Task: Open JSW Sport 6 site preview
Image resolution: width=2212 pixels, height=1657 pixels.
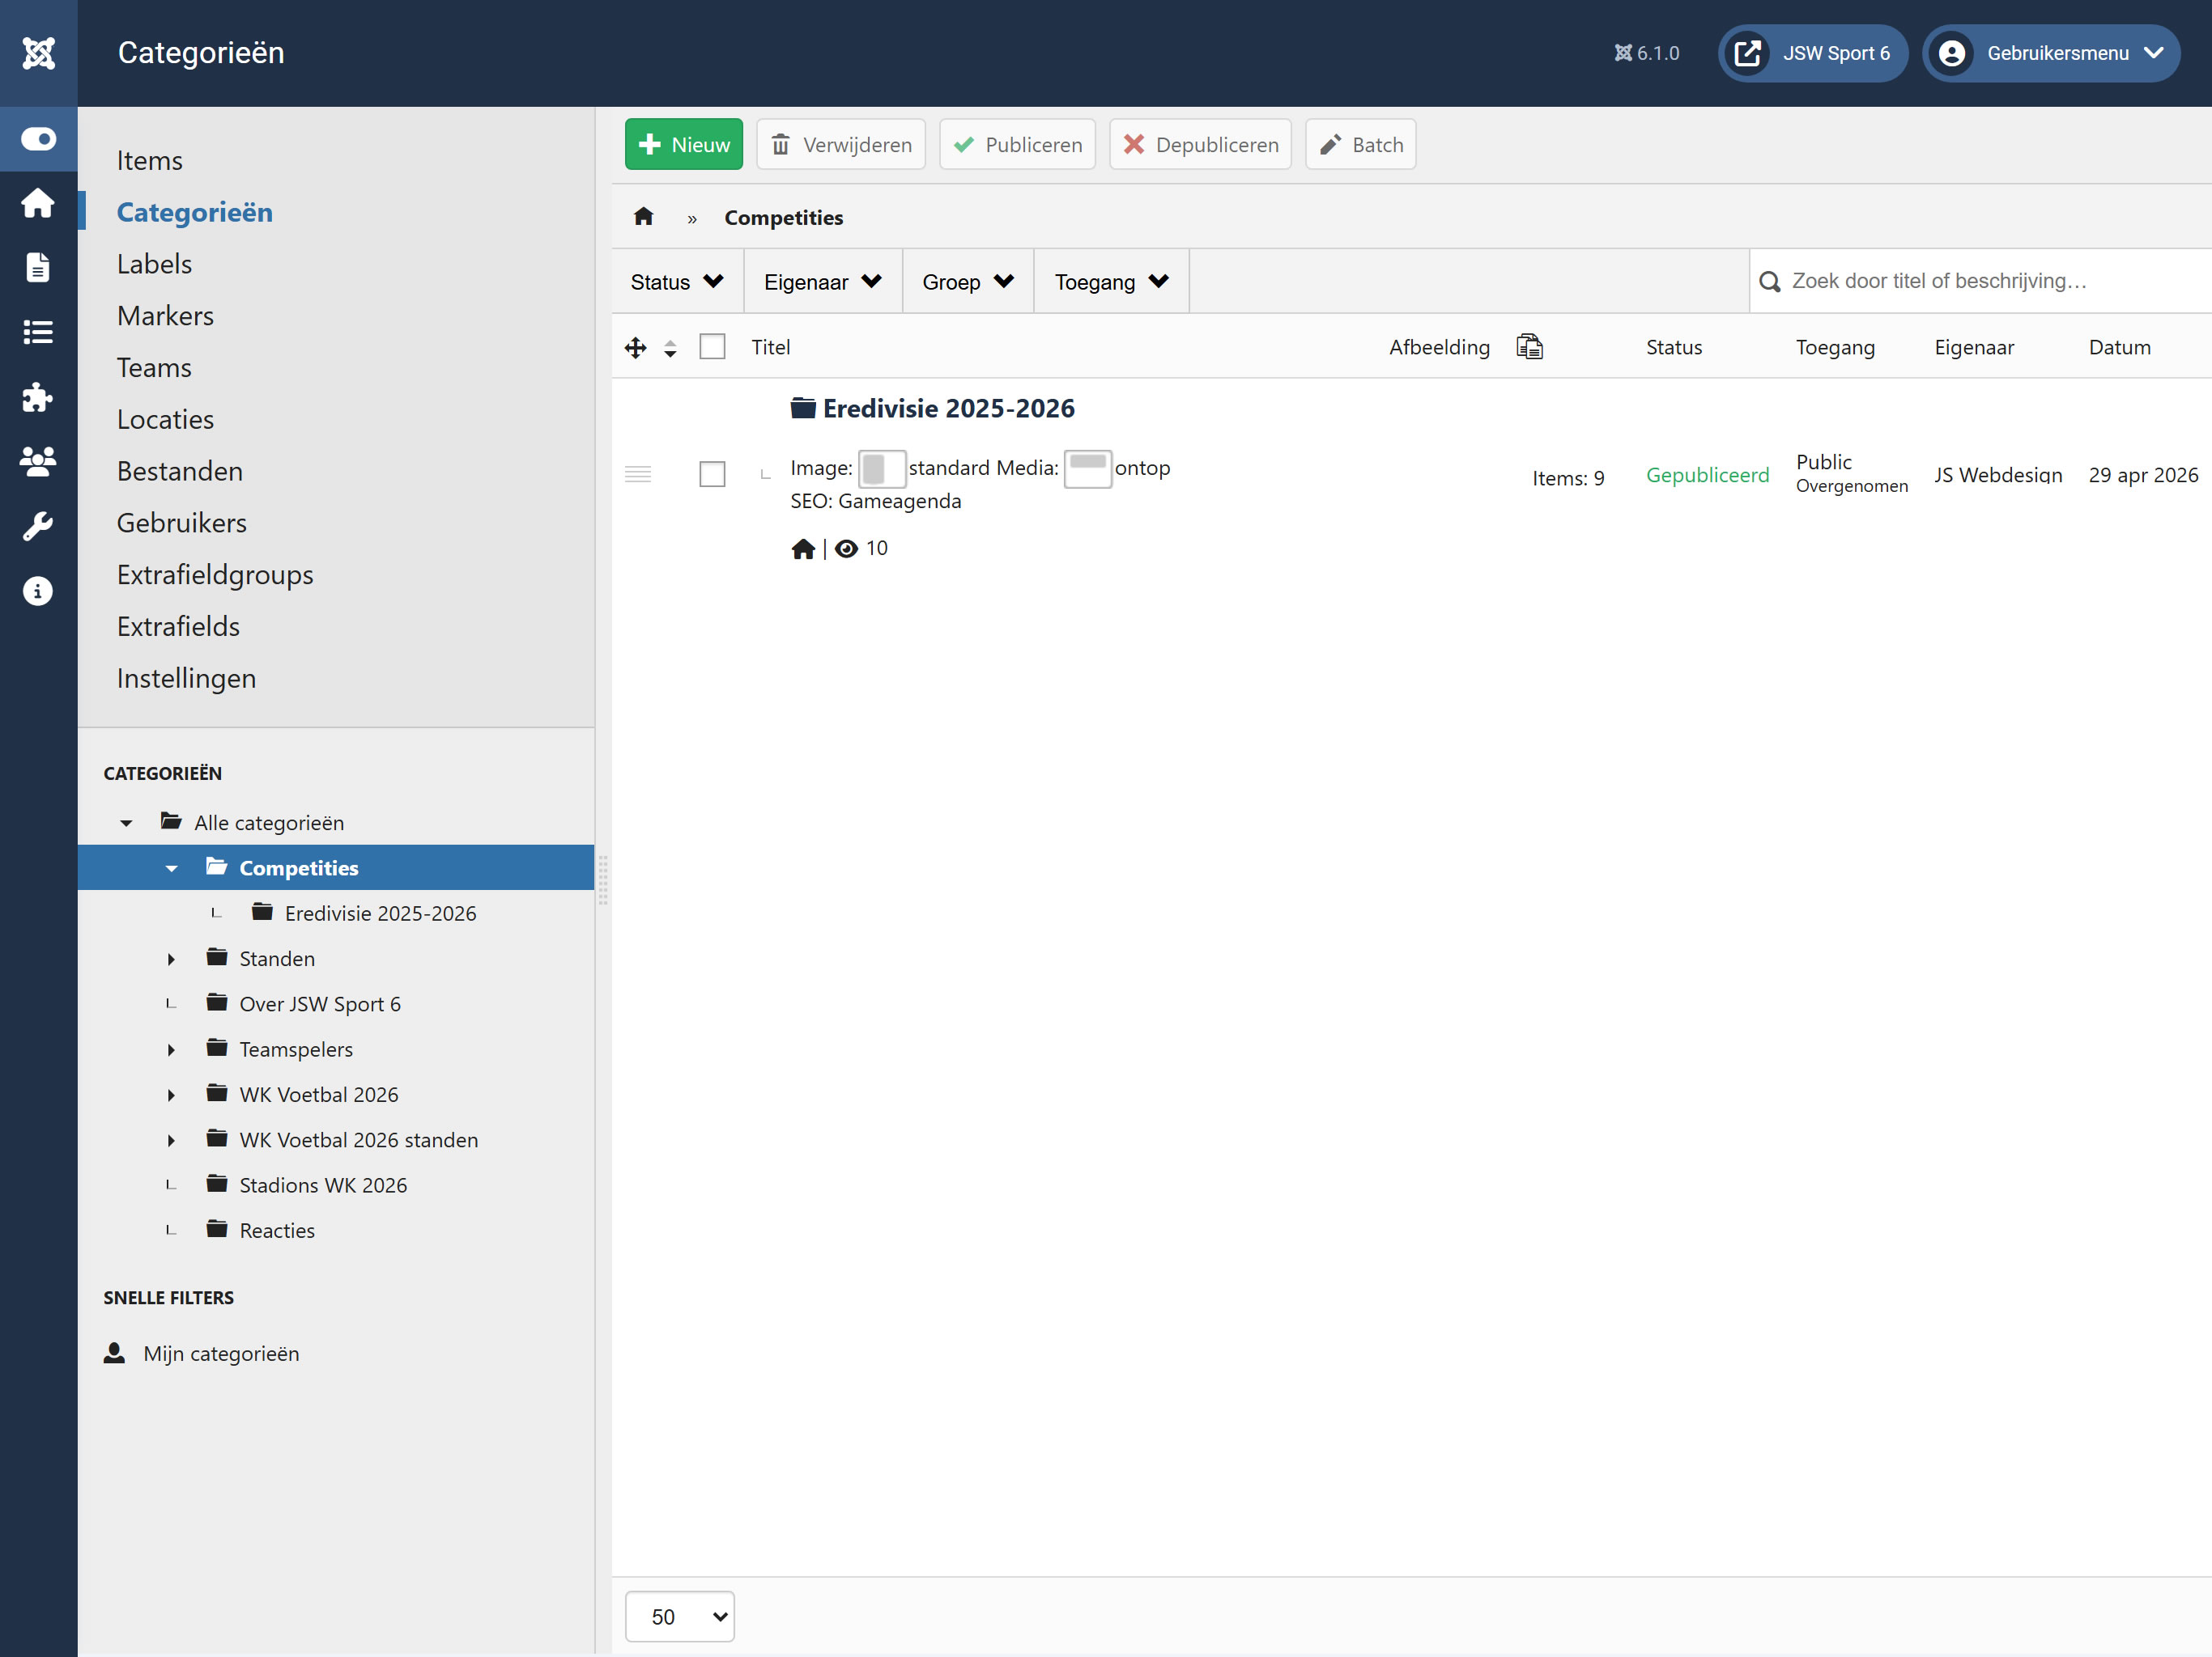Action: click(1812, 53)
